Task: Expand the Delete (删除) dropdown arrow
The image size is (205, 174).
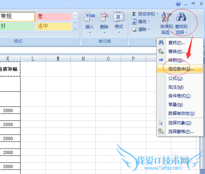Action: click(x=104, y=32)
